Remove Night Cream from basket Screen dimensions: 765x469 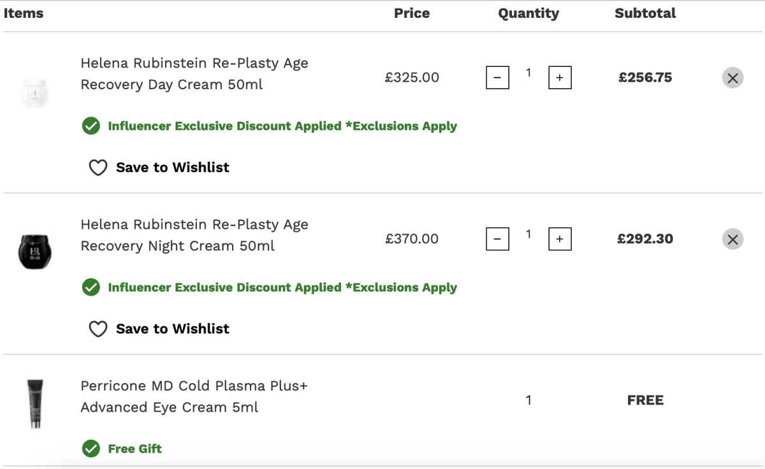click(x=732, y=239)
